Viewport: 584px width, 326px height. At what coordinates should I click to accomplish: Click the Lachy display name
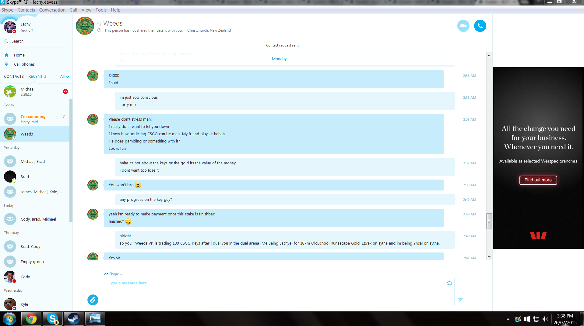[x=26, y=24]
